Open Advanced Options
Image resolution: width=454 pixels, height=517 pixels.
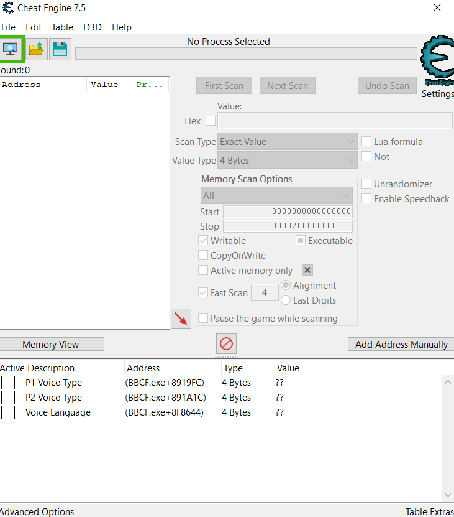tap(37, 511)
